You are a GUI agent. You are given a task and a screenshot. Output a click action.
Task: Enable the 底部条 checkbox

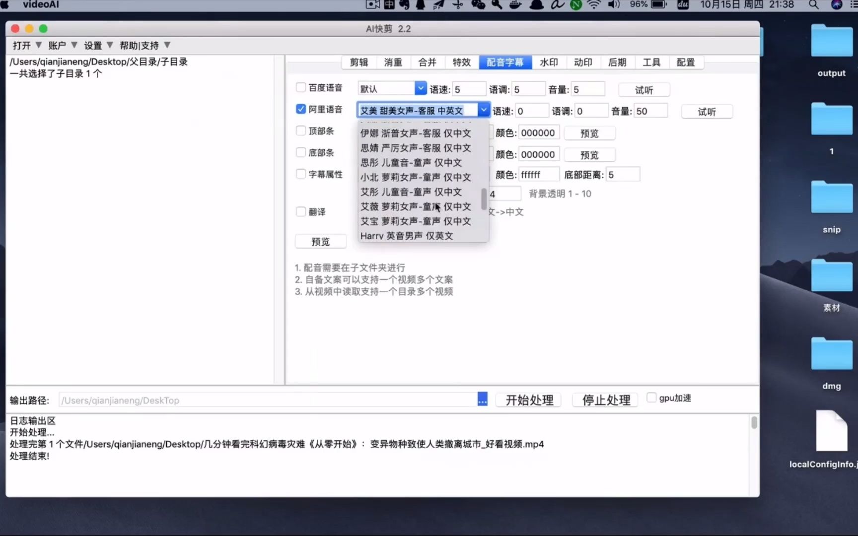(301, 152)
